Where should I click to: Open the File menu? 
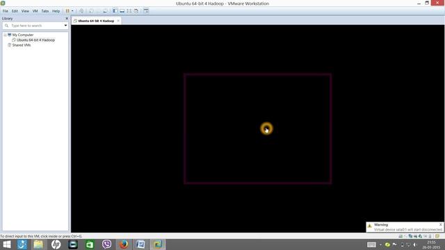pos(6,11)
